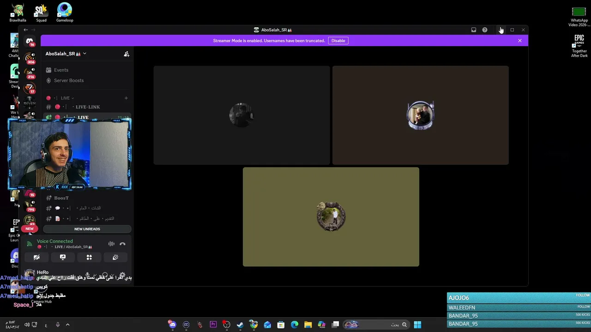Disable Streamer Mode from the banner
Viewport: 591px width, 332px height.
pos(338,41)
